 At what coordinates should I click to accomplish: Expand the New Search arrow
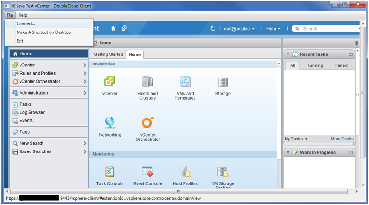pyautogui.click(x=85, y=143)
